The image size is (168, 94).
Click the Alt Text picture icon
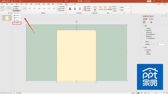(x=95, y=9)
